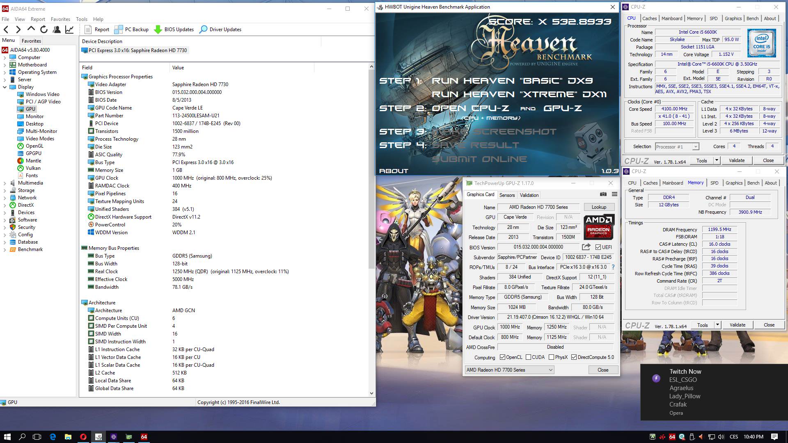
Task: Switch to the Sensors tab in GPU-Z
Action: pyautogui.click(x=507, y=195)
